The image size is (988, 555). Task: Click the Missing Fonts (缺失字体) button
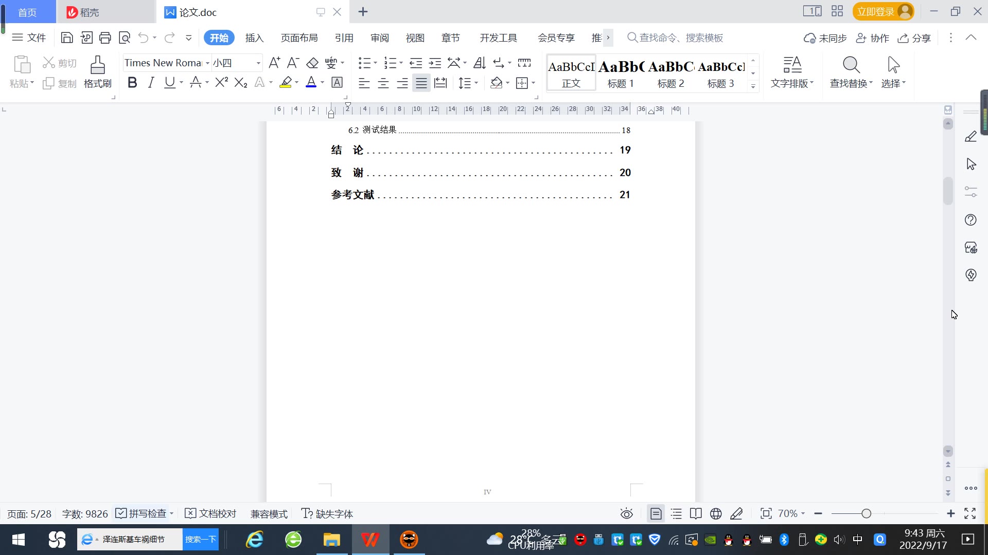327,513
